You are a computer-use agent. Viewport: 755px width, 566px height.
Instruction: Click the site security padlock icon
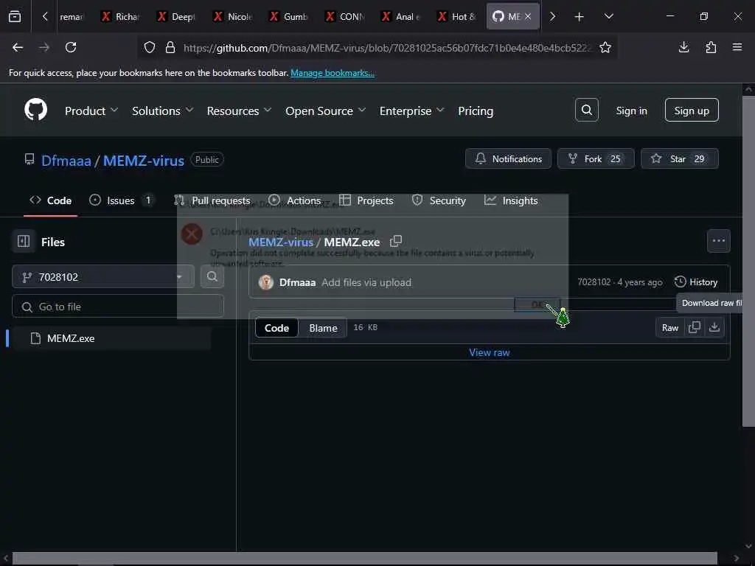170,47
